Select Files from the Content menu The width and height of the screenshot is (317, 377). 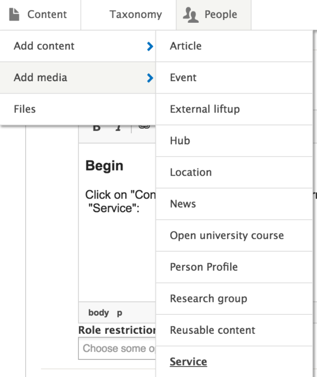(25, 109)
